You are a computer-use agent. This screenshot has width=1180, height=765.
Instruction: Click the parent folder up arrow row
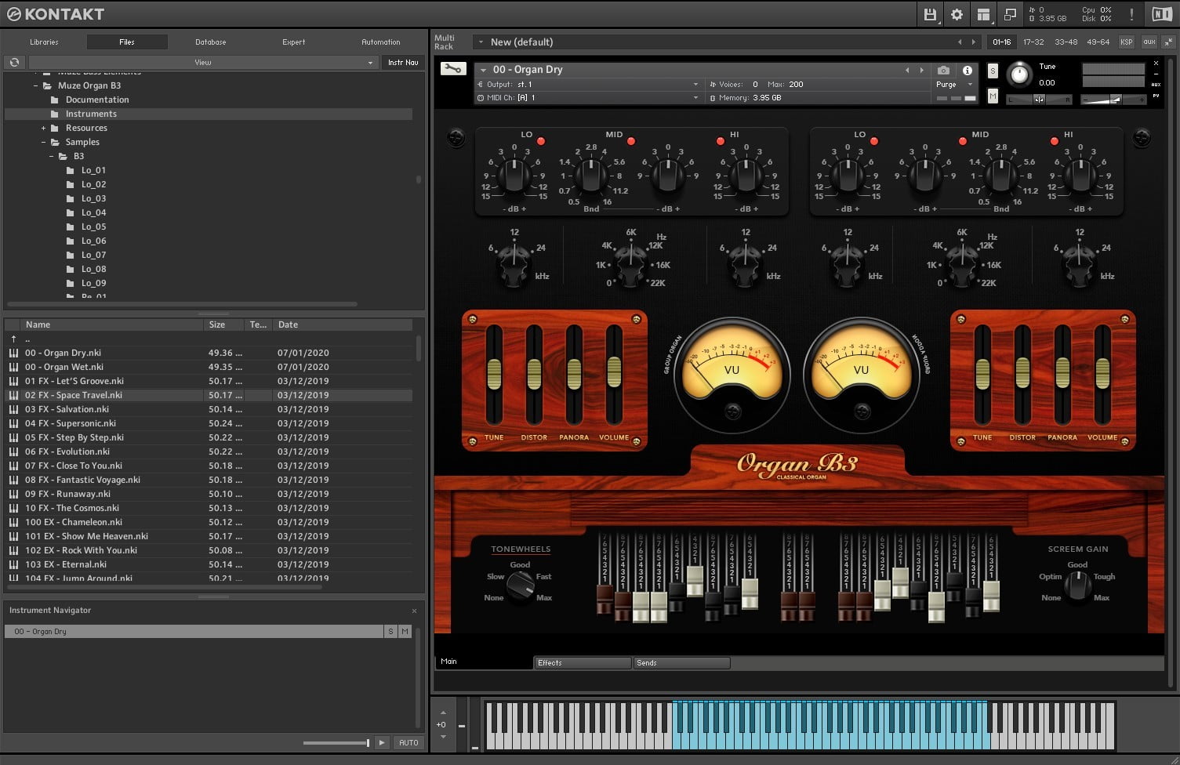[x=209, y=339]
